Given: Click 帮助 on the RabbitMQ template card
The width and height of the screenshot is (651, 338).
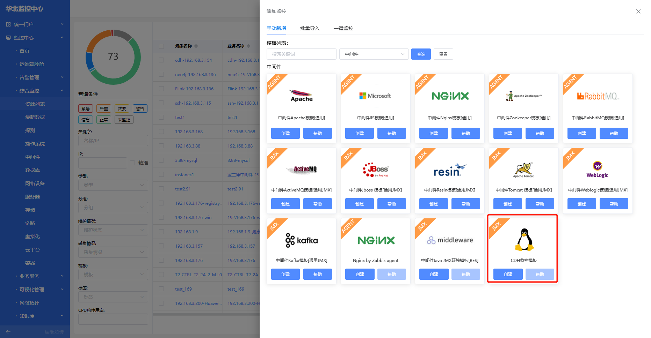Looking at the screenshot, I should (x=614, y=133).
